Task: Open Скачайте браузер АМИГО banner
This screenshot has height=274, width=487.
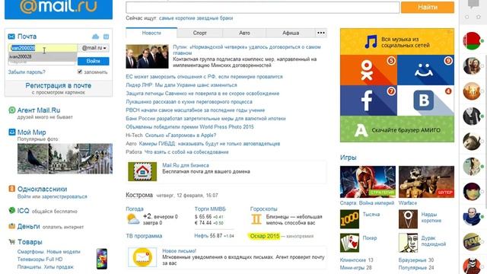Action: click(397, 129)
